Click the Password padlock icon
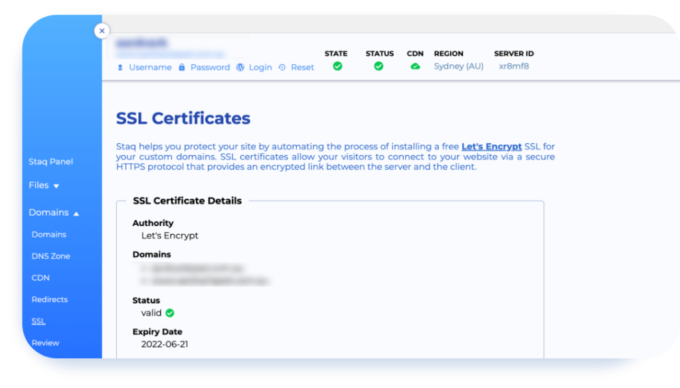Screen dimensions: 680x388 pos(182,67)
